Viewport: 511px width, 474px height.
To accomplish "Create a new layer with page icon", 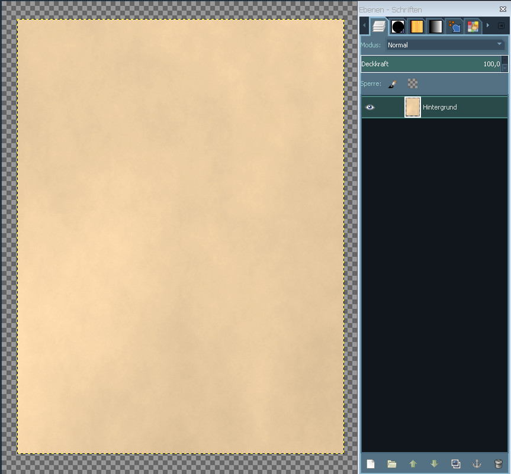I will (371, 464).
